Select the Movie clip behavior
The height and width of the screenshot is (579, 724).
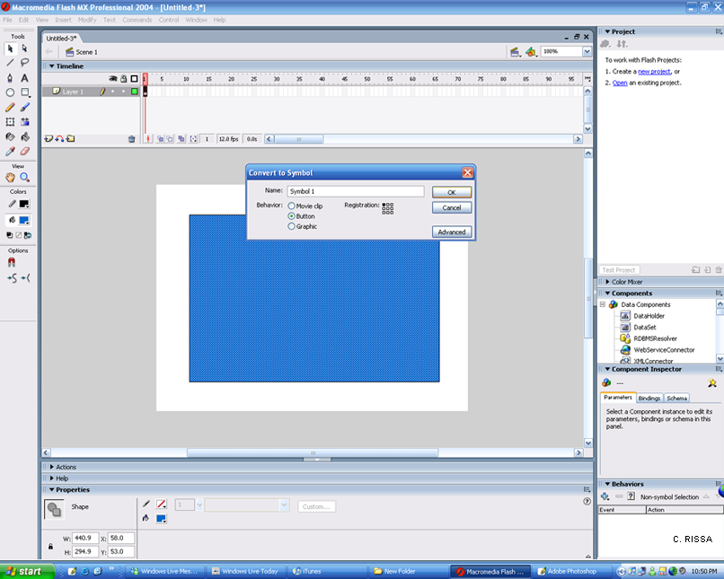(291, 206)
